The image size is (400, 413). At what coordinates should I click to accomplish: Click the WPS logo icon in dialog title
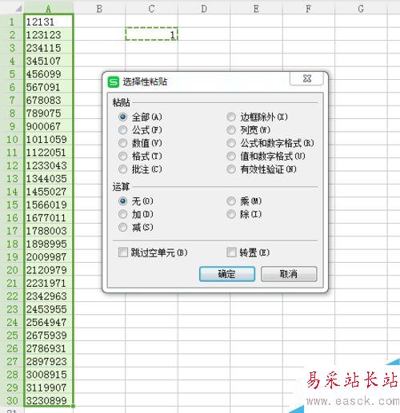[x=114, y=81]
